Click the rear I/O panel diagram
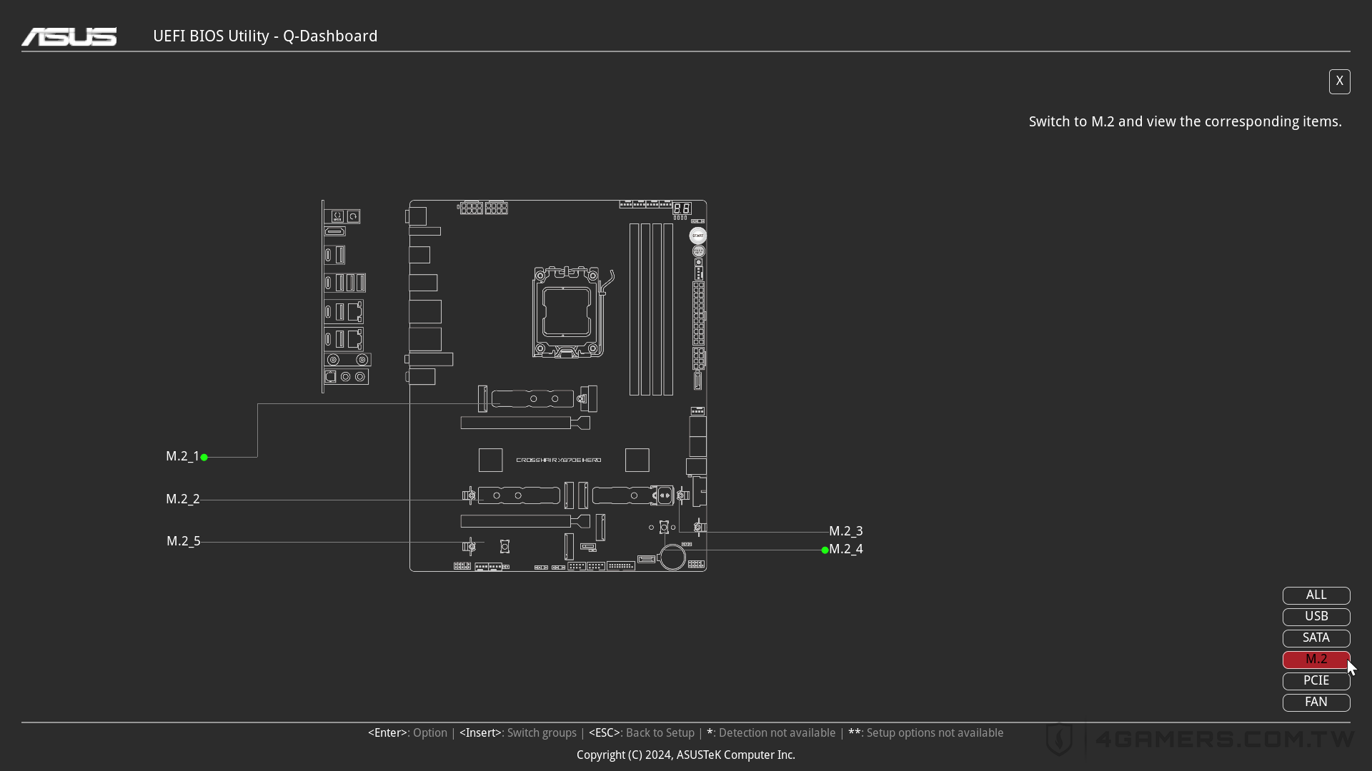 point(347,296)
